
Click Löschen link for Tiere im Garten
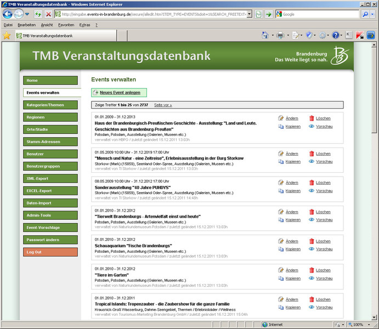323,270
